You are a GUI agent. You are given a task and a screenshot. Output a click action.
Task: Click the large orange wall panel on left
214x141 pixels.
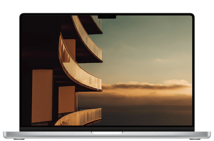[x=42, y=96]
